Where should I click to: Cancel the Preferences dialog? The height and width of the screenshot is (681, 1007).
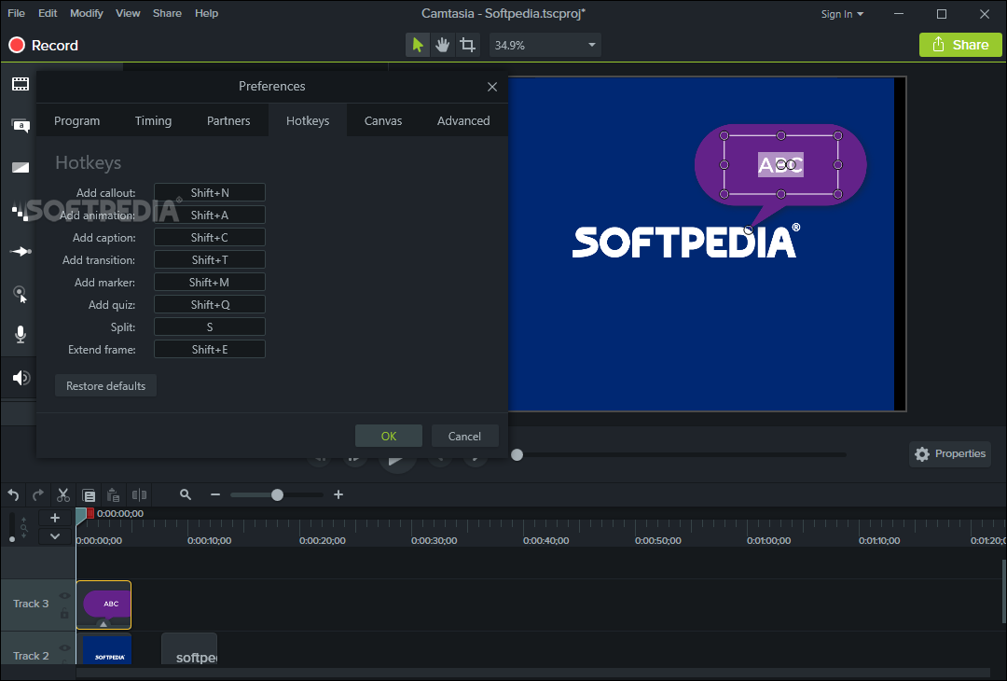[464, 436]
